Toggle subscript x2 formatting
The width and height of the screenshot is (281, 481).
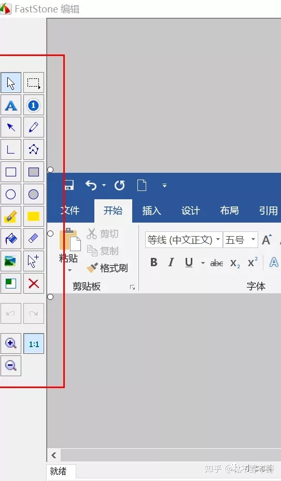tap(235, 263)
